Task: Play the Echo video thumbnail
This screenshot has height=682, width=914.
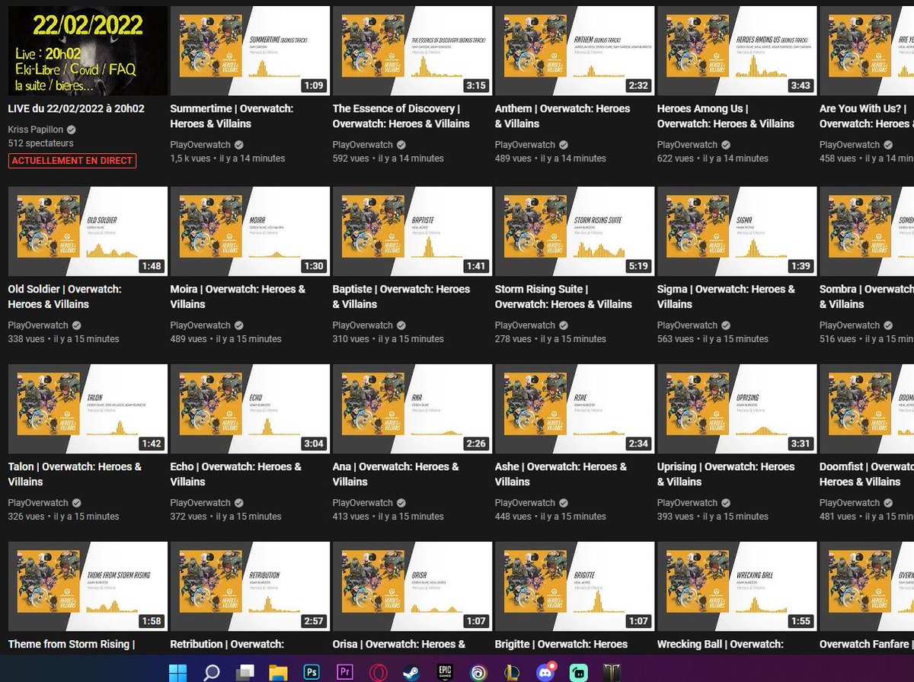Action: click(x=250, y=409)
